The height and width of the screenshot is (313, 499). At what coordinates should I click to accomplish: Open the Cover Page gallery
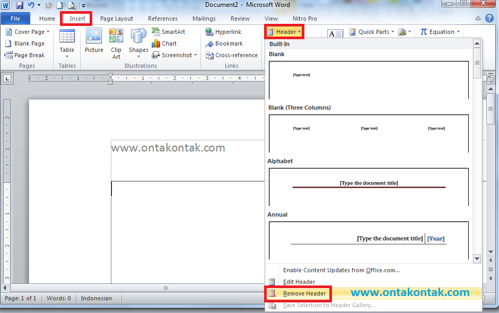coord(27,32)
